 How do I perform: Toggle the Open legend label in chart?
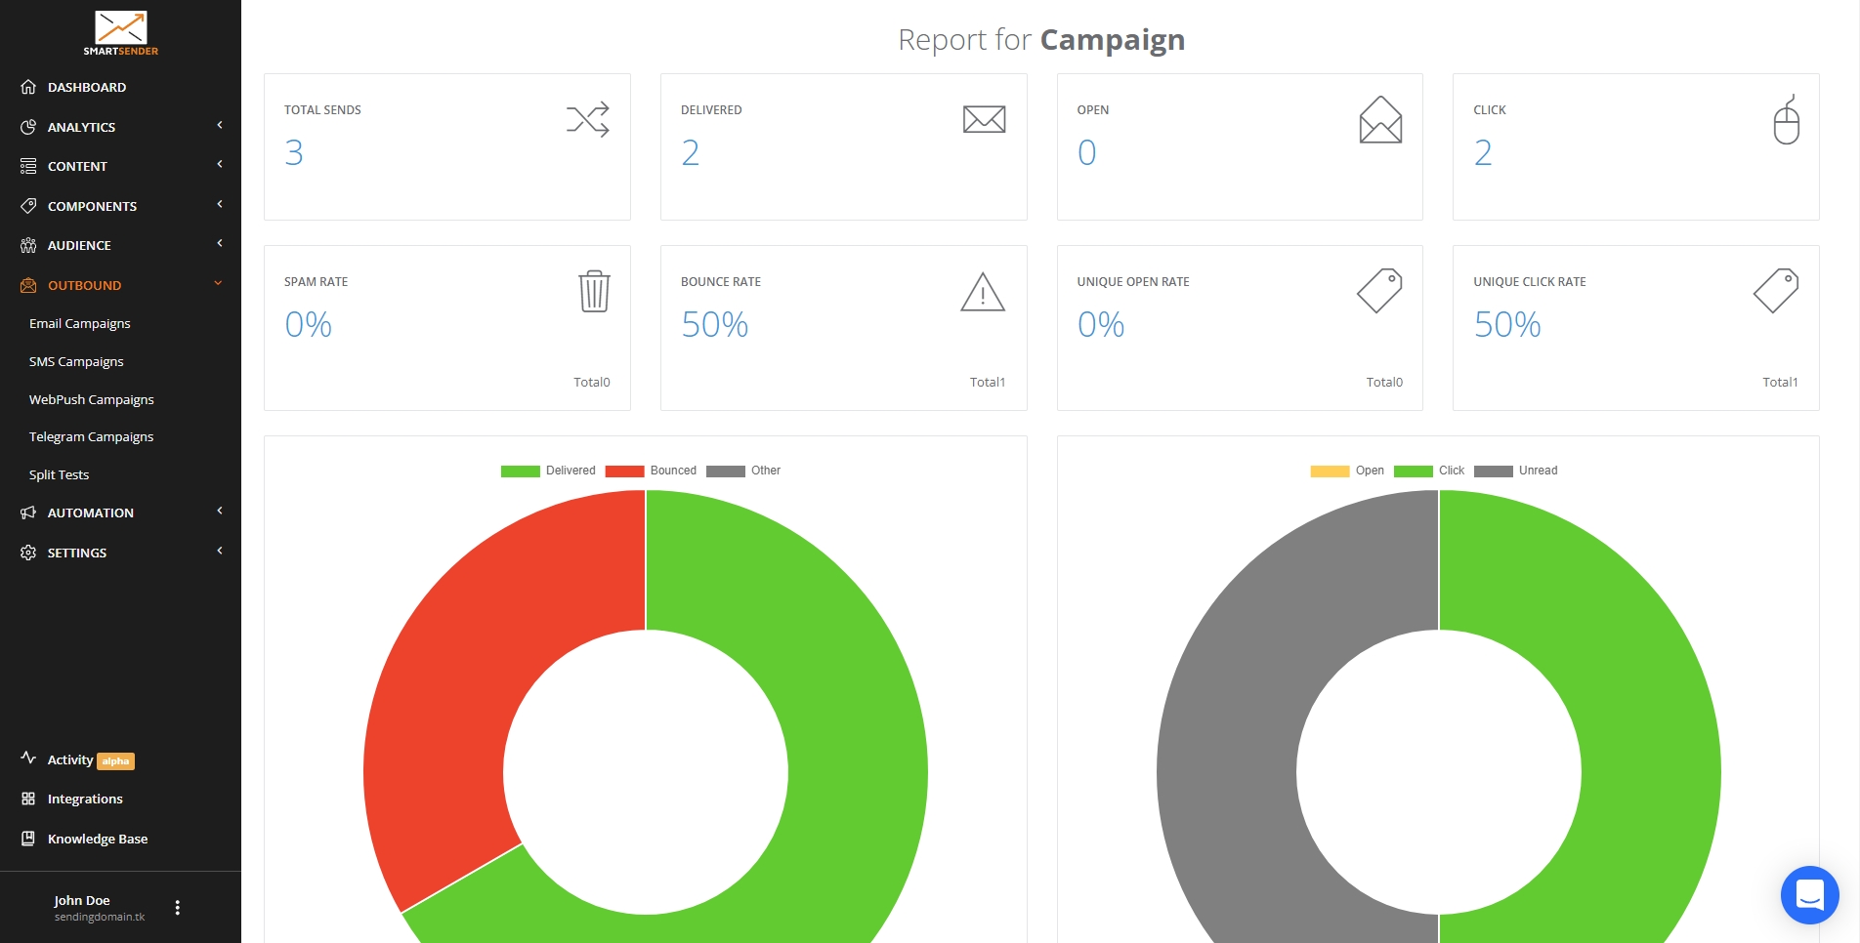click(1370, 471)
